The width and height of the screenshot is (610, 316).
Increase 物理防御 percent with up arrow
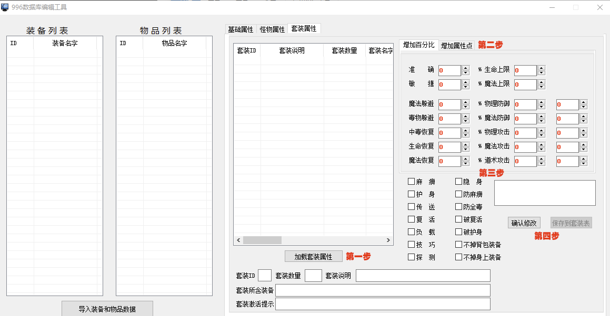542,102
